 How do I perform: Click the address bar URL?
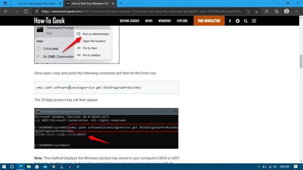[142, 11]
